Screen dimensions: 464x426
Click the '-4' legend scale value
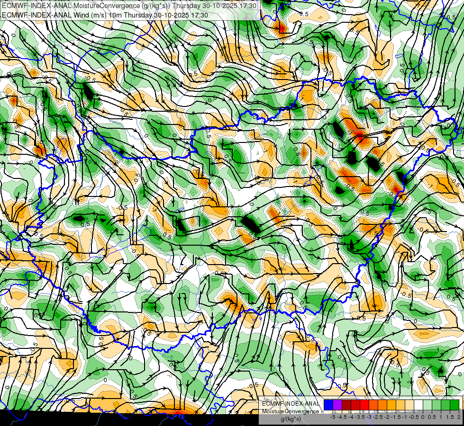coord(351,417)
